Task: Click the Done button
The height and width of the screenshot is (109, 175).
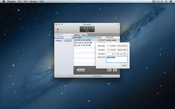Action: [125, 65]
